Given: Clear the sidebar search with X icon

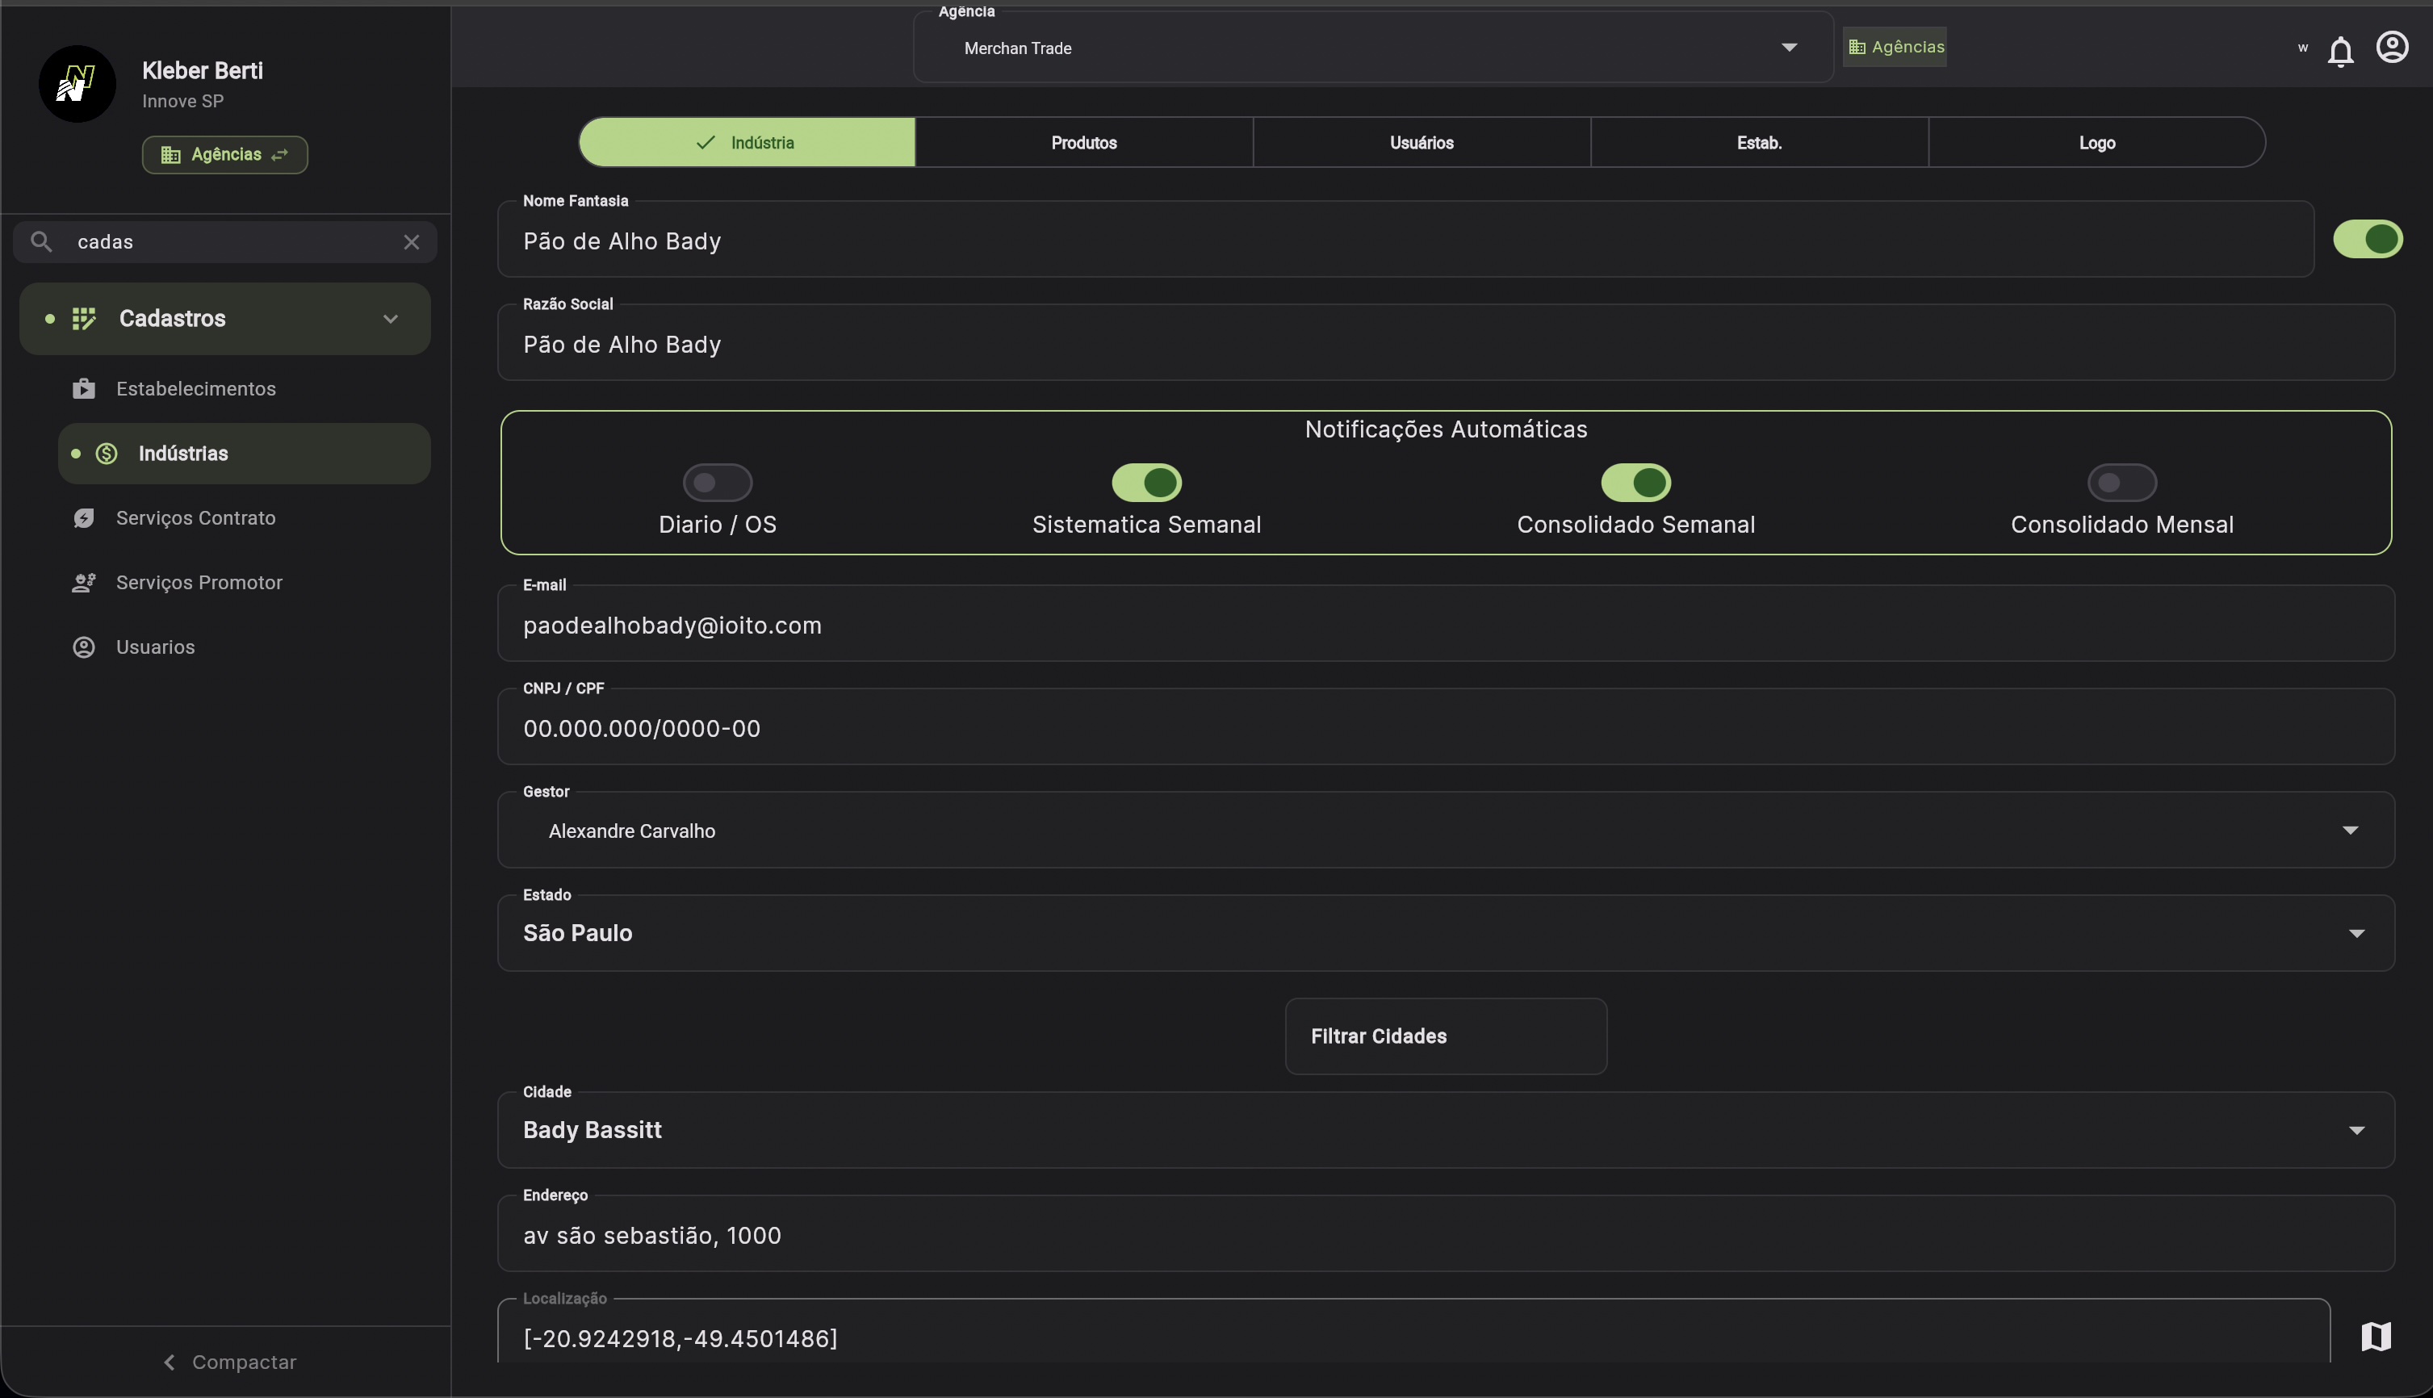Looking at the screenshot, I should coord(411,242).
